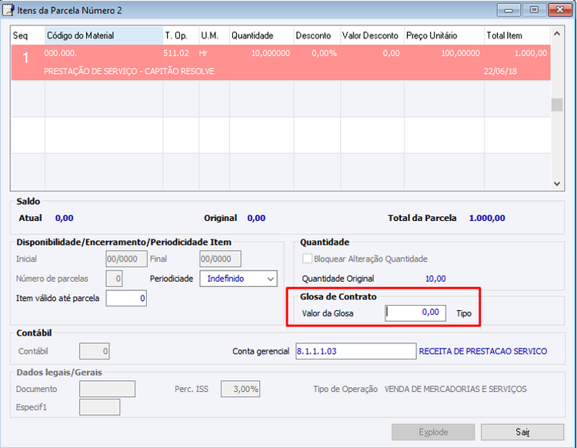Minimize the Itens da Parcela window
Image resolution: width=577 pixels, height=448 pixels.
pos(509,10)
